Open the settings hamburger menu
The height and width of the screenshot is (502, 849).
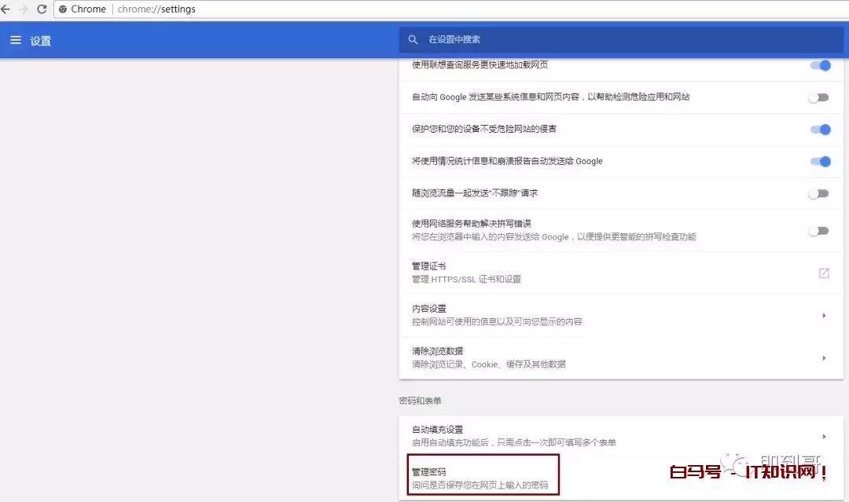pos(16,40)
